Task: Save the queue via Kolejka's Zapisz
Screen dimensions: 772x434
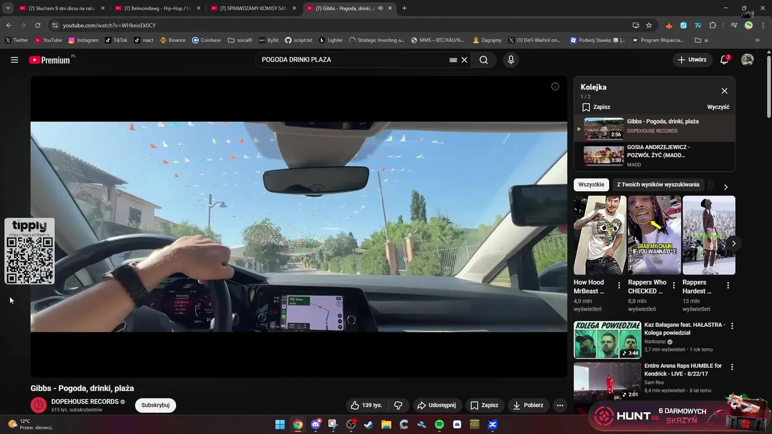Action: [x=596, y=107]
